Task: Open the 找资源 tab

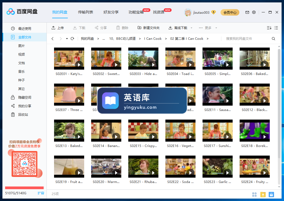Action: click(159, 12)
